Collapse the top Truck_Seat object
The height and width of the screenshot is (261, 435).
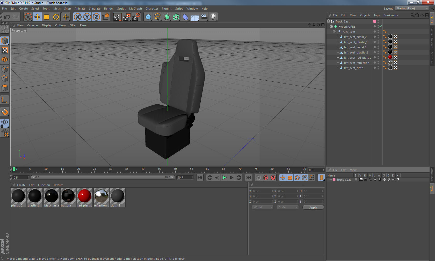329,21
